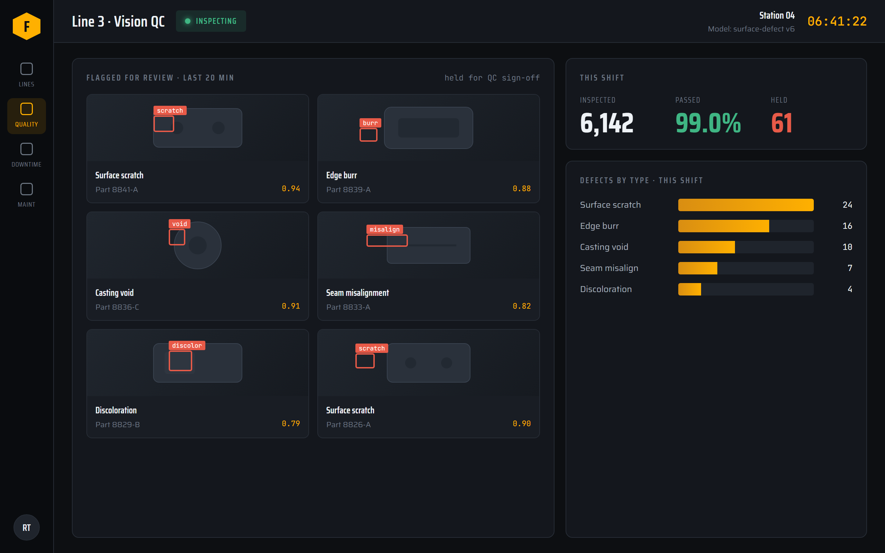Click the Held count 61

coord(782,123)
